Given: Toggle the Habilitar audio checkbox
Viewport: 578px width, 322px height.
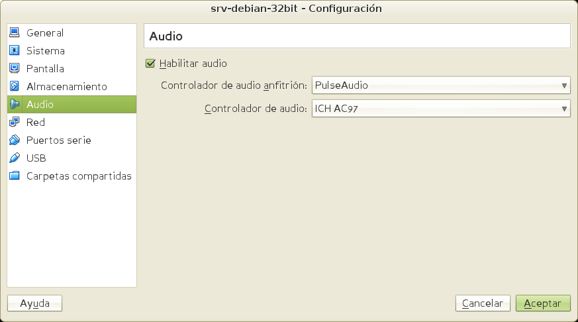Looking at the screenshot, I should (x=150, y=64).
